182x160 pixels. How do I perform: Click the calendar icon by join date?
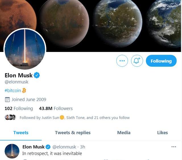pos(7,100)
